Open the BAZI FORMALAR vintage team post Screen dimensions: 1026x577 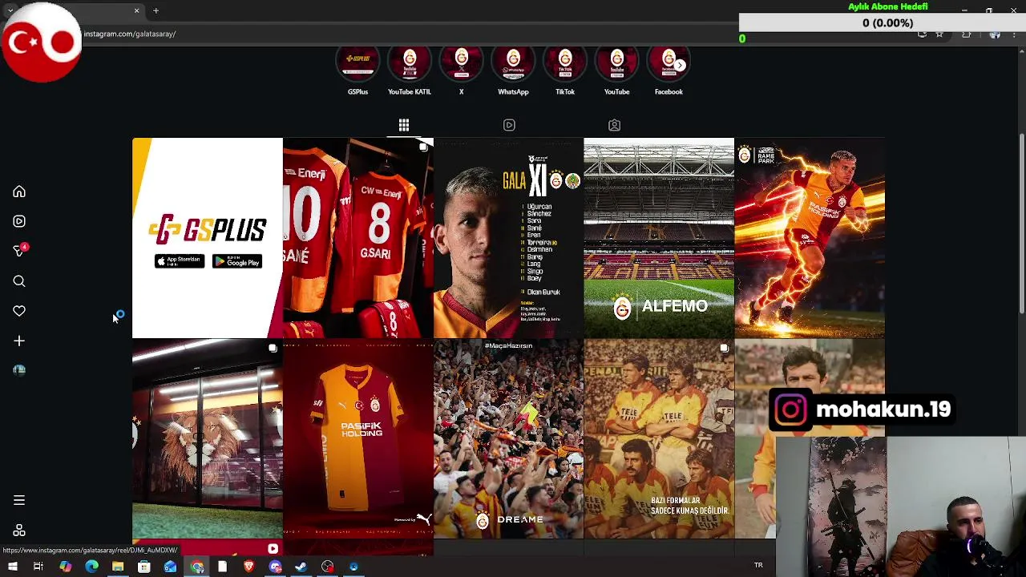pos(659,439)
